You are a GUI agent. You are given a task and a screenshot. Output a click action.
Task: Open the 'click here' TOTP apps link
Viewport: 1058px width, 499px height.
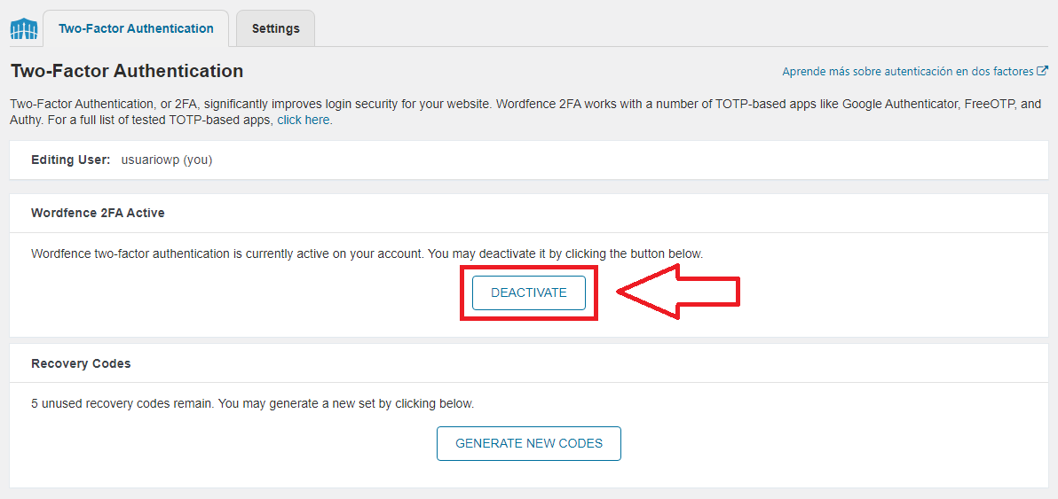[x=303, y=120]
